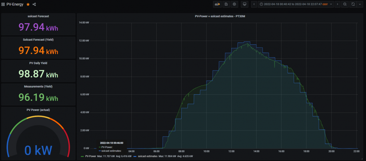Save the dashboard
366x161 pixels.
pos(226,4)
